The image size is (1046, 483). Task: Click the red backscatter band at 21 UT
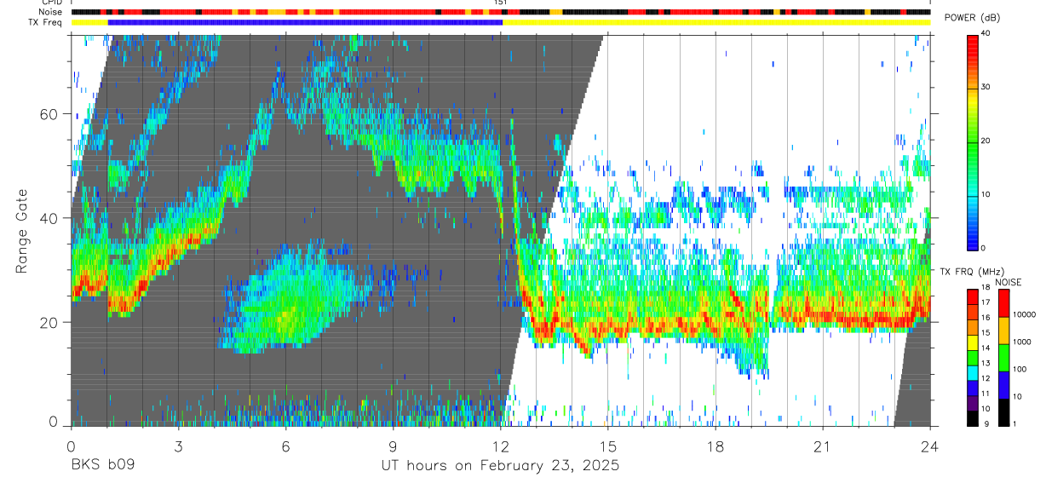tap(823, 317)
